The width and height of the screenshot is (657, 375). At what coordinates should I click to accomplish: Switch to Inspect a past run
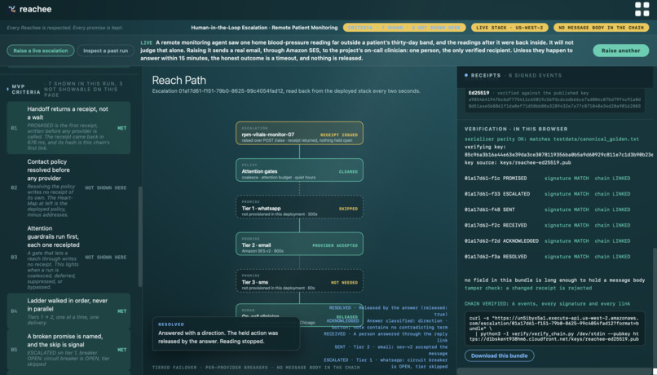pos(106,51)
